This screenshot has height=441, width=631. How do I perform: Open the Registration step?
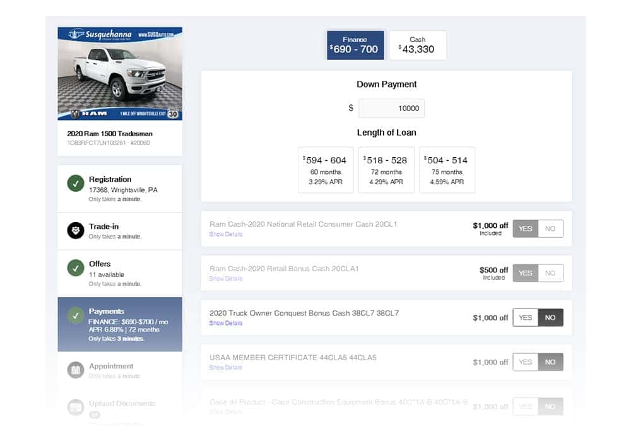click(x=120, y=188)
